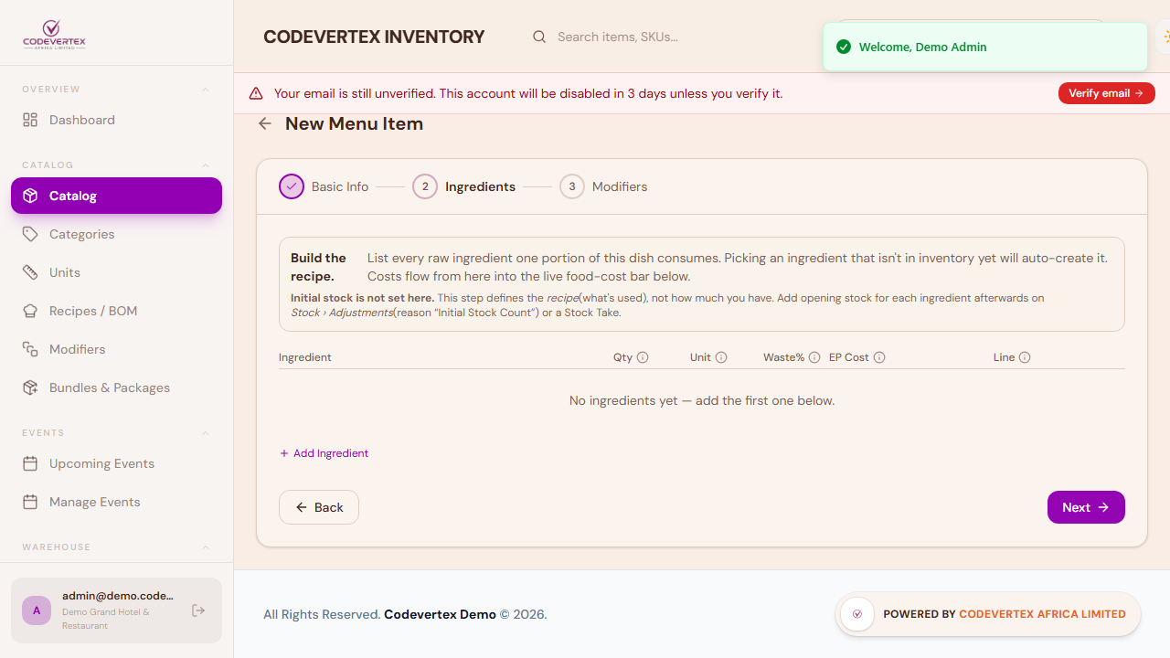Open Recipes / BOM from sidebar
Image resolution: width=1170 pixels, height=658 pixels.
(116, 311)
